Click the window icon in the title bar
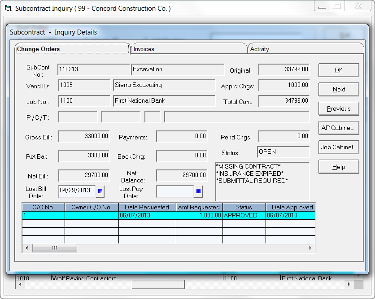Image resolution: width=375 pixels, height=299 pixels. pyautogui.click(x=9, y=9)
